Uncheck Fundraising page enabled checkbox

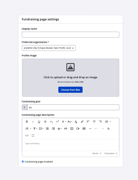[x=23, y=161]
